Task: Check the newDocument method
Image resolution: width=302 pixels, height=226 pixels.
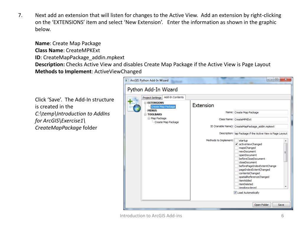Action: 236,152
